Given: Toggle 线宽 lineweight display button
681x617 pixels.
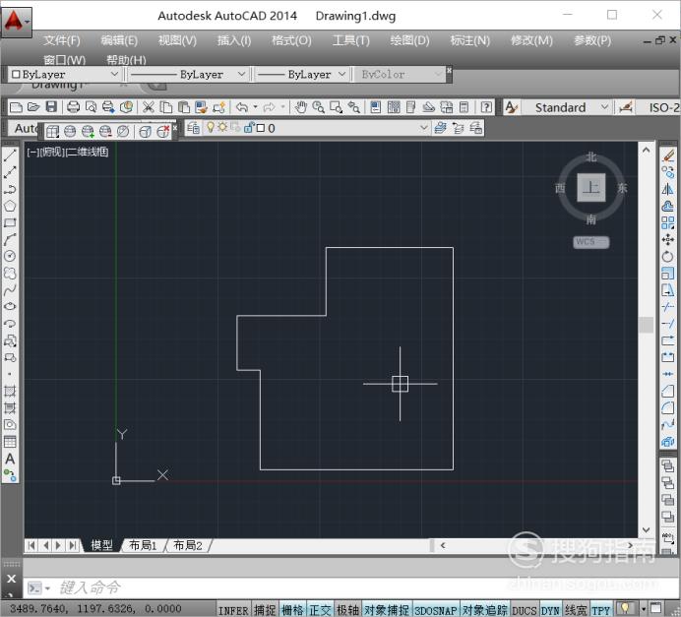Looking at the screenshot, I should click(x=576, y=610).
